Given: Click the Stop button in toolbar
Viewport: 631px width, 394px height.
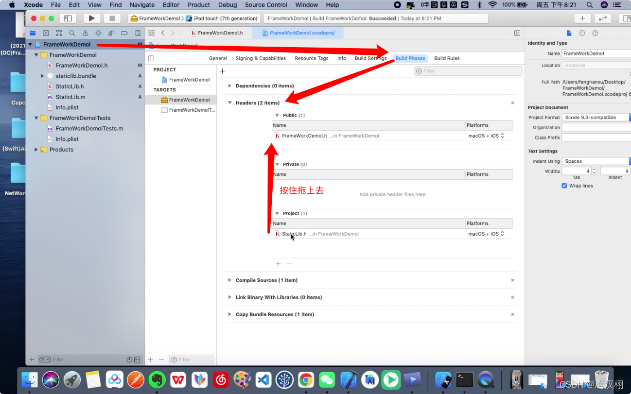Looking at the screenshot, I should [112, 18].
